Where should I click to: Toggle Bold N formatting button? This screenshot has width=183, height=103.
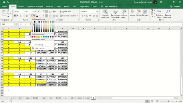pos(15,16)
